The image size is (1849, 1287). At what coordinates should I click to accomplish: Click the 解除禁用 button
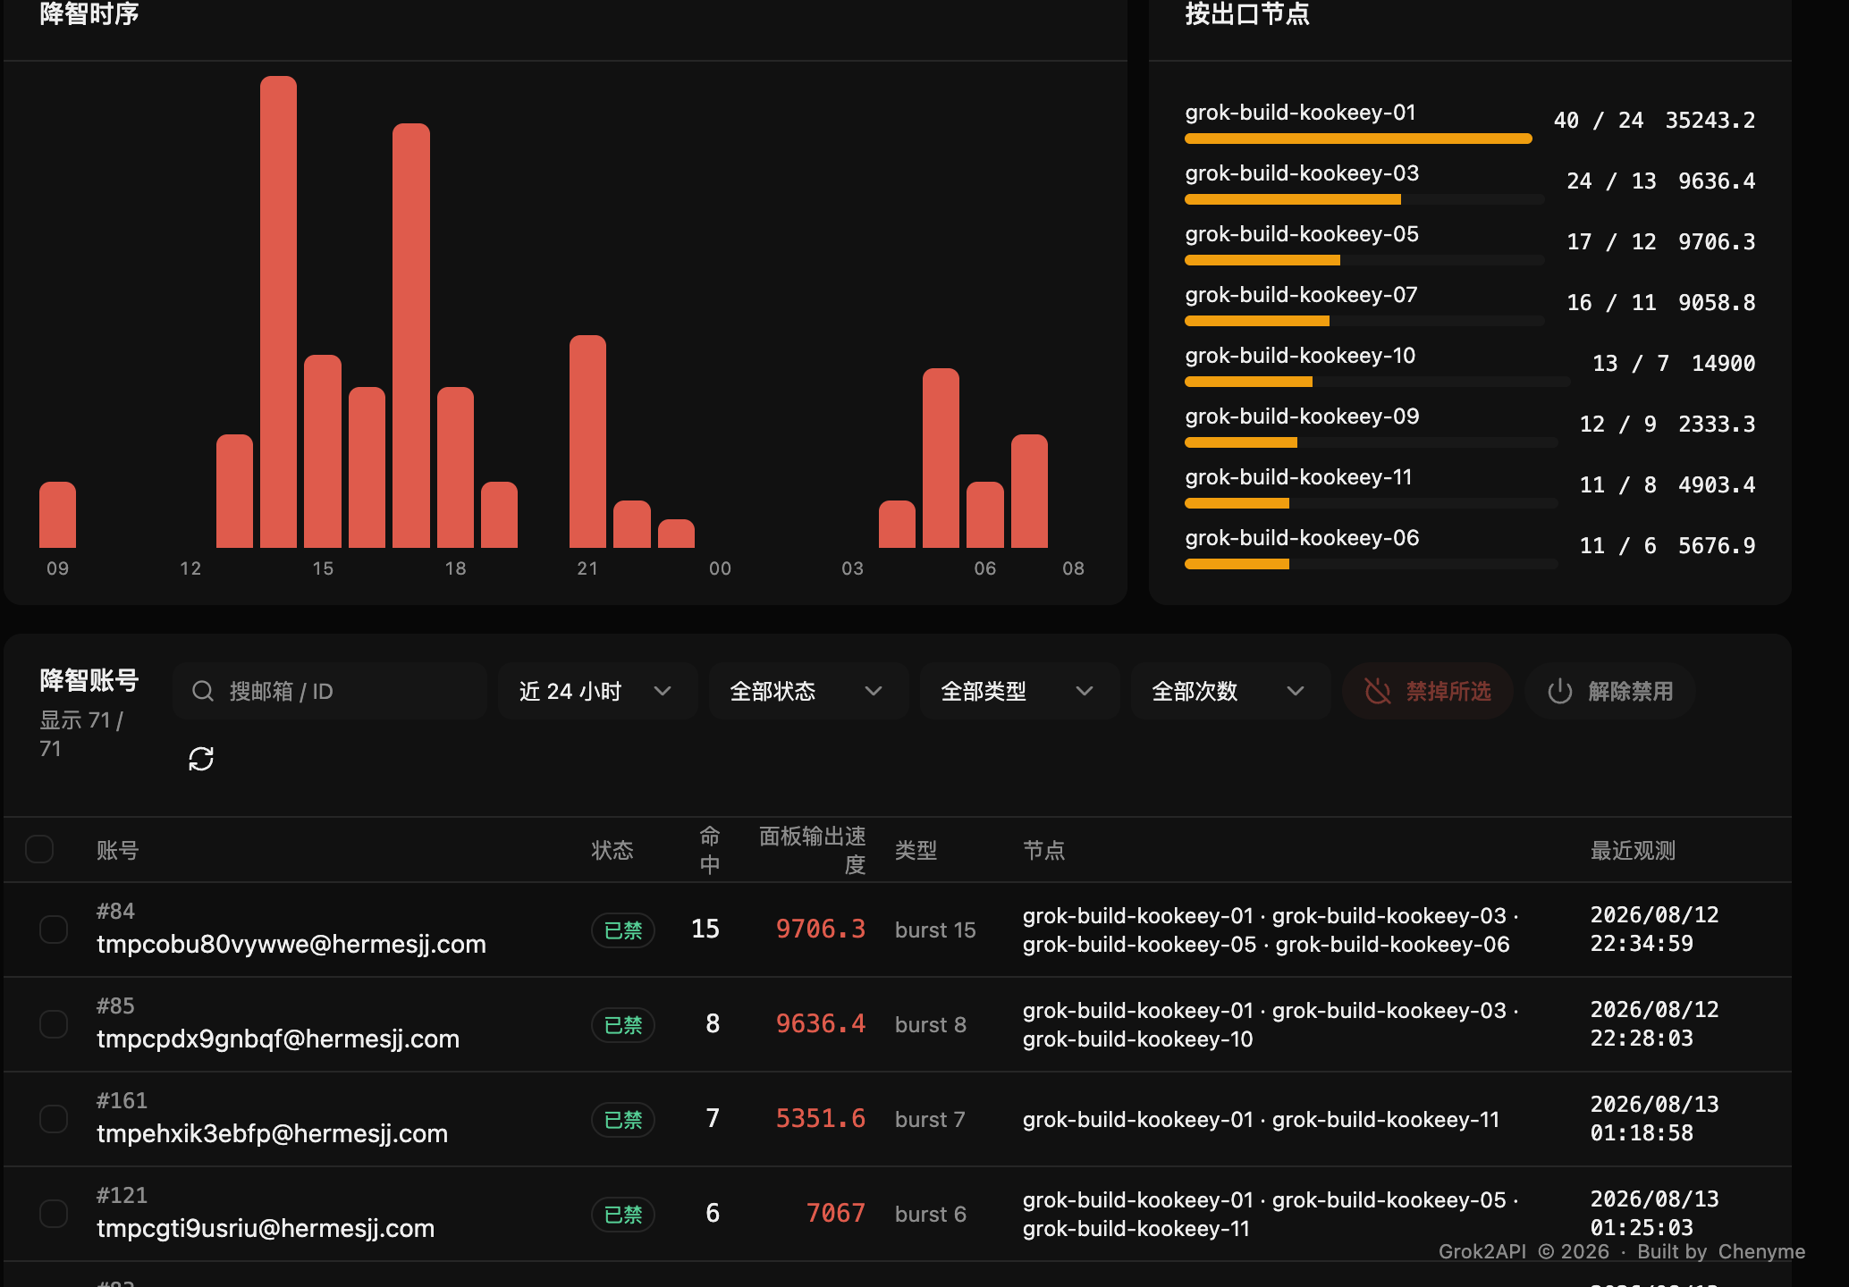point(1610,691)
